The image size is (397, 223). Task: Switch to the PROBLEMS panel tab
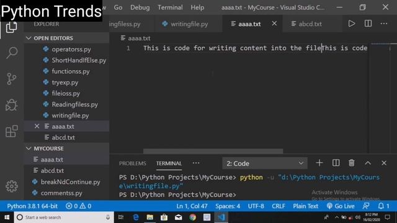[132, 164]
